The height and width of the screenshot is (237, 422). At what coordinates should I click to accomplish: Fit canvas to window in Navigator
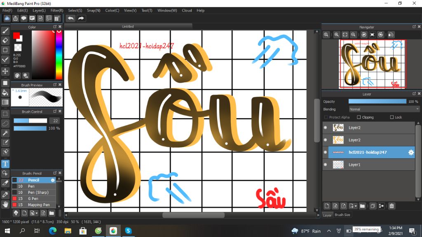(345, 35)
